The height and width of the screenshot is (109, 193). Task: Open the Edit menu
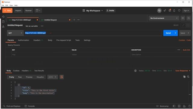click(x=7, y=5)
